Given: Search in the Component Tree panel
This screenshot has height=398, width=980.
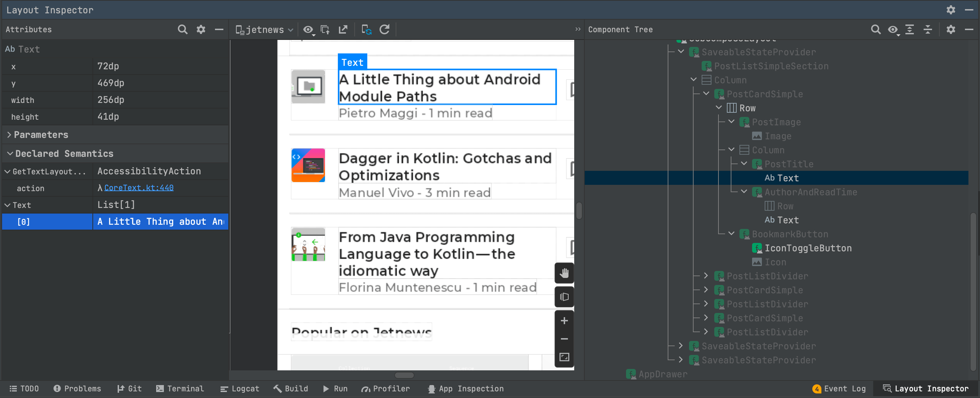Looking at the screenshot, I should 875,30.
